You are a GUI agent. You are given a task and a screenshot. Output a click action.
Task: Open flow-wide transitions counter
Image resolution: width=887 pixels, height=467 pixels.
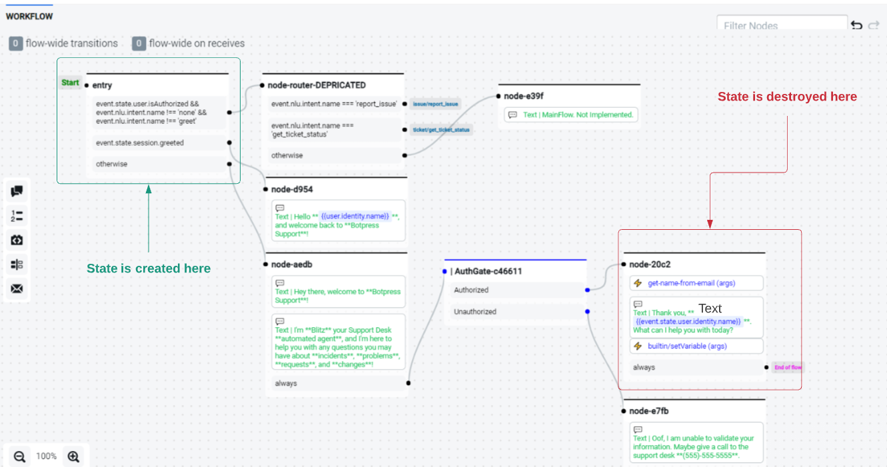[64, 43]
